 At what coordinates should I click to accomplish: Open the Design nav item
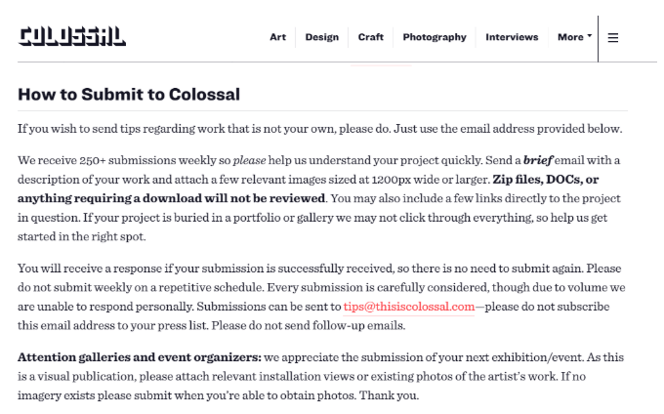click(322, 37)
